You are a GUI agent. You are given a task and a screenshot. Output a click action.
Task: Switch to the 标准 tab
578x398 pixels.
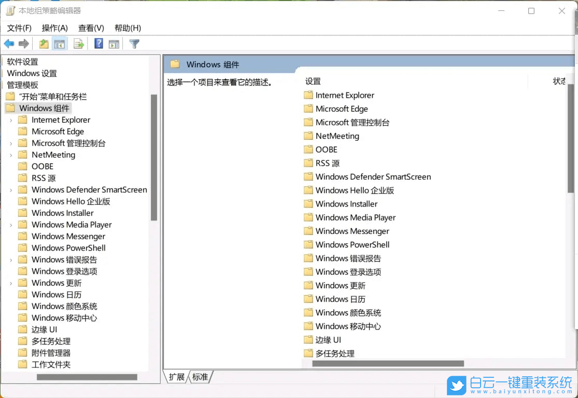201,377
